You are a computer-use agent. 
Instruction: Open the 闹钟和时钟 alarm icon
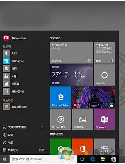coord(6,91)
